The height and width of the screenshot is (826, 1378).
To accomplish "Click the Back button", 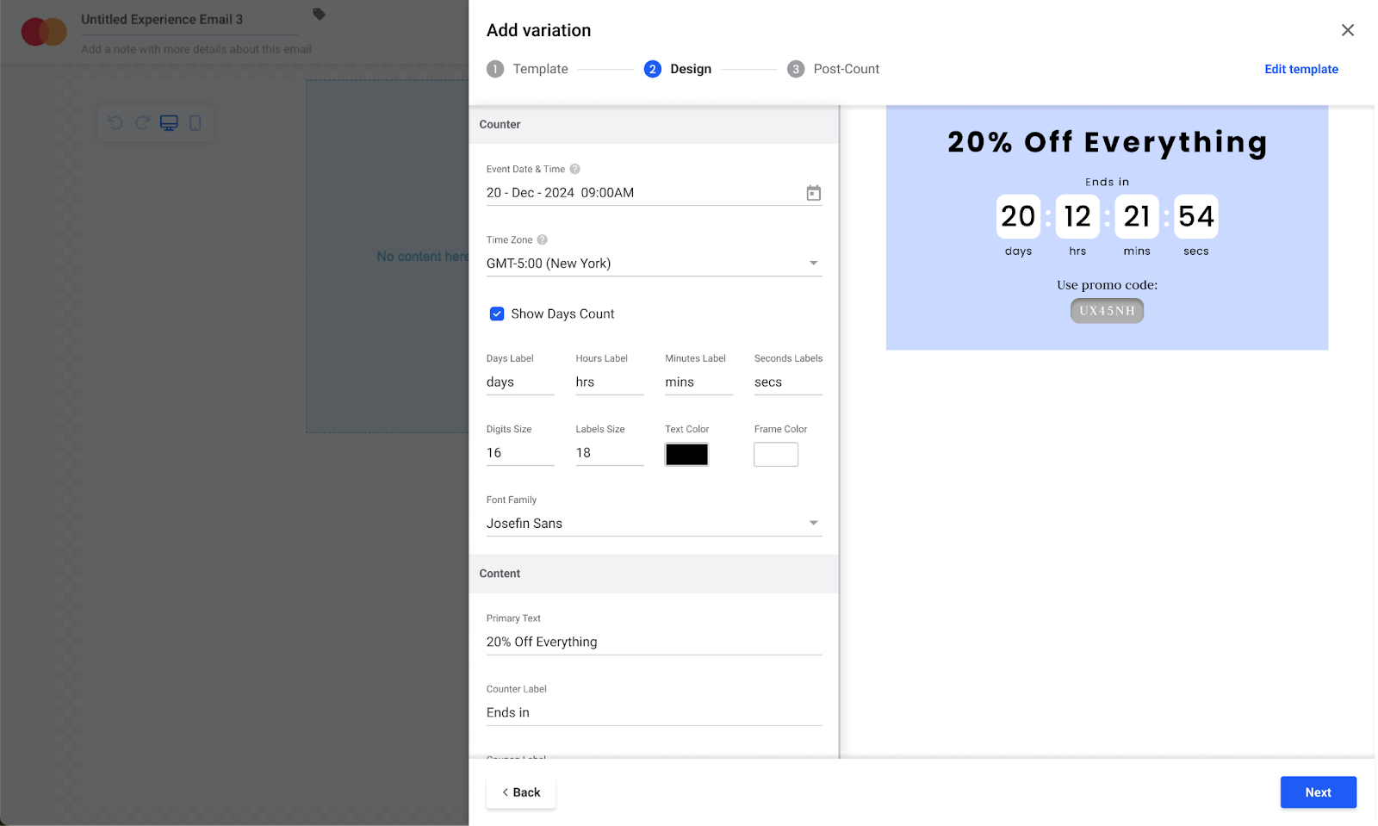I will click(x=521, y=792).
